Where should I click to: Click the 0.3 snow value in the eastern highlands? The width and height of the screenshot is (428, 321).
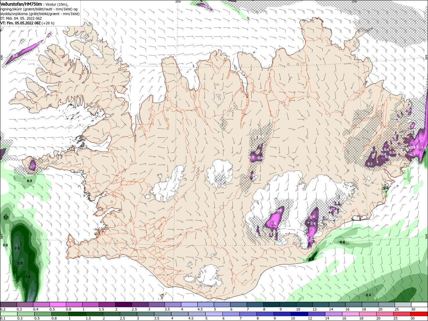coord(370,164)
